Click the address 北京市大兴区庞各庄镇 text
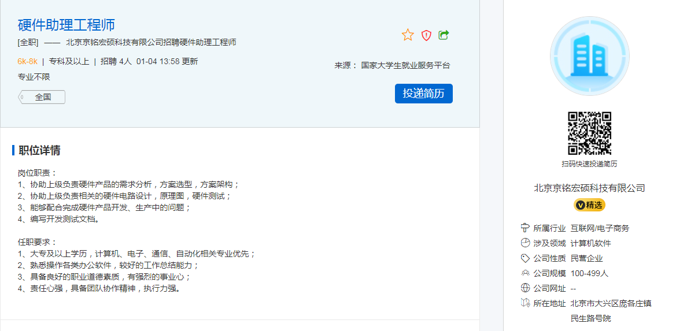The width and height of the screenshot is (676, 331). click(611, 303)
